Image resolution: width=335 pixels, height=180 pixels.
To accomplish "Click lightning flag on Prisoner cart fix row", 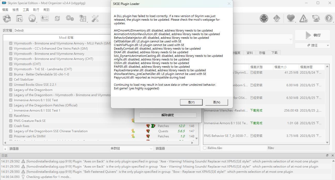I will click(133, 136).
